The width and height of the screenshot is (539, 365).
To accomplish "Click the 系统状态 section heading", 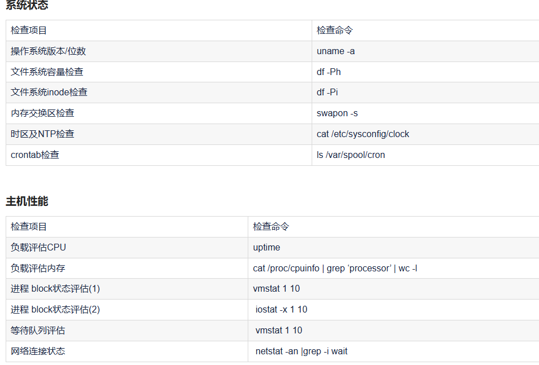I will (x=27, y=5).
